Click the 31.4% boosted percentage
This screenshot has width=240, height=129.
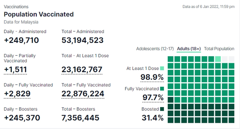[153, 118]
